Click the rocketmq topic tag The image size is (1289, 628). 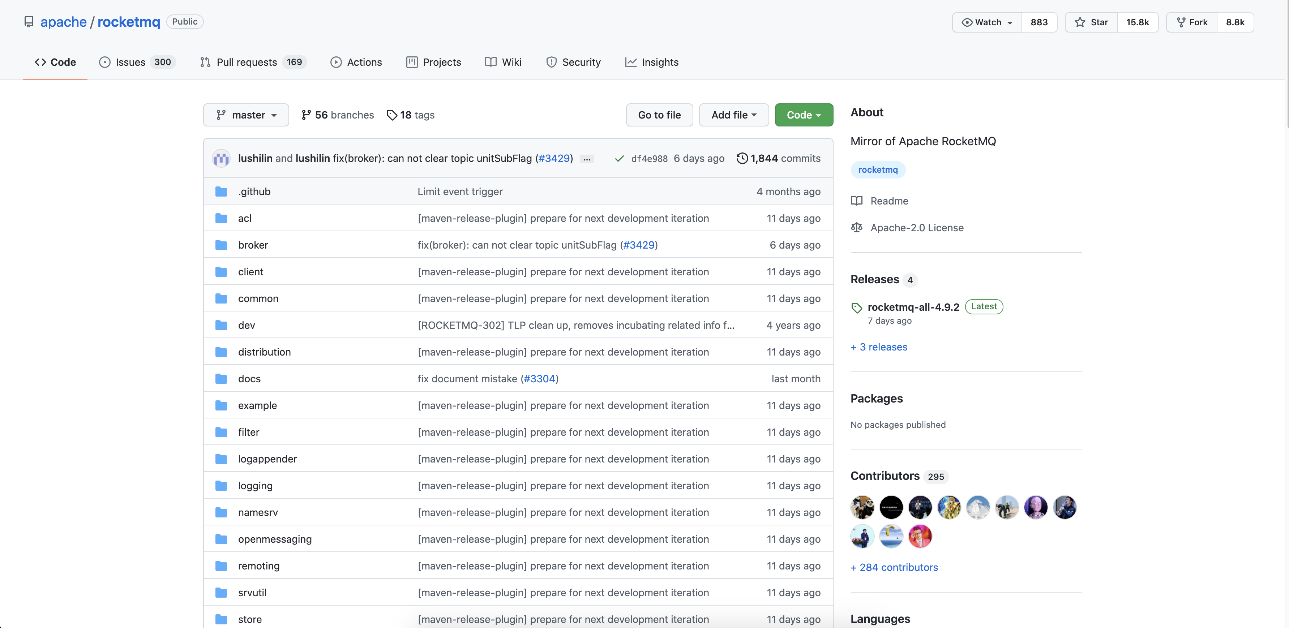tap(878, 169)
